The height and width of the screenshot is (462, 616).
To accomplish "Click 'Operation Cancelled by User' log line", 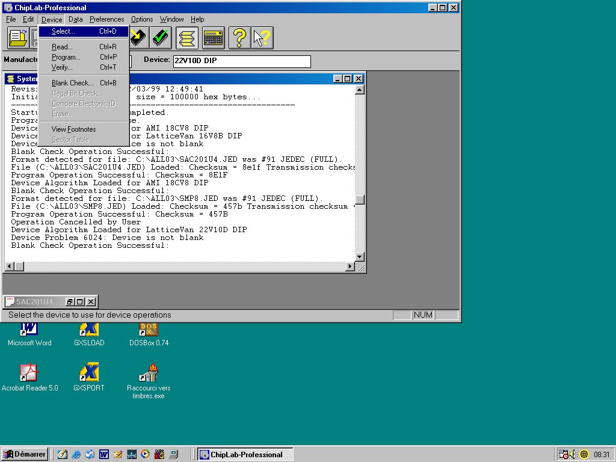I will [76, 222].
